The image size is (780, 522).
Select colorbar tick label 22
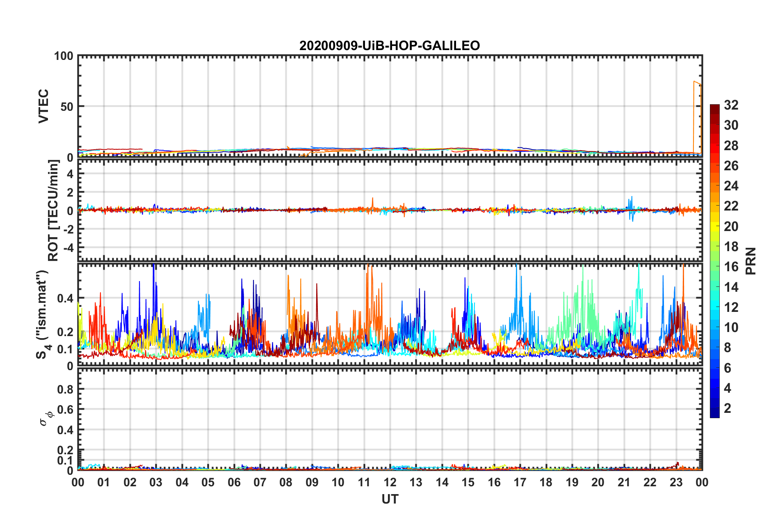pyautogui.click(x=731, y=206)
